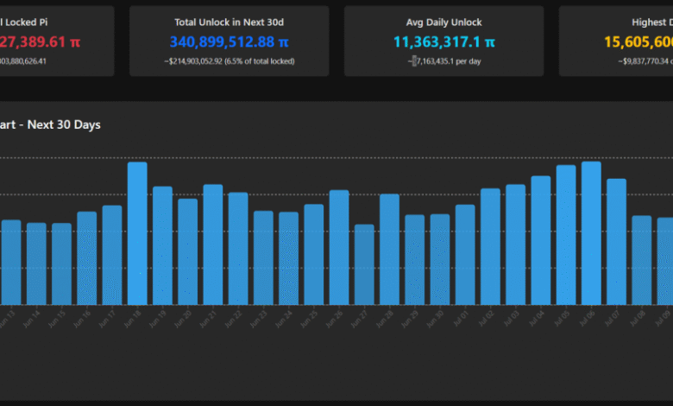Click the 'Avg Daily Unlock' heading

tap(444, 22)
